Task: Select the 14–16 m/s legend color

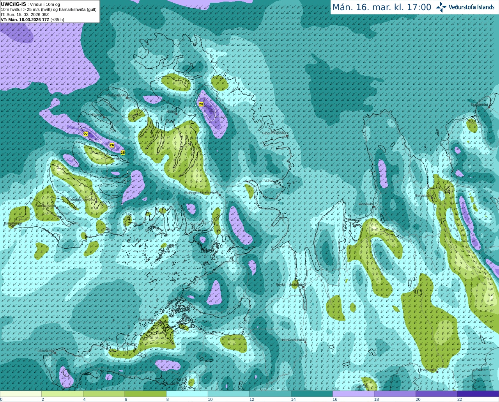Action: 312,394
